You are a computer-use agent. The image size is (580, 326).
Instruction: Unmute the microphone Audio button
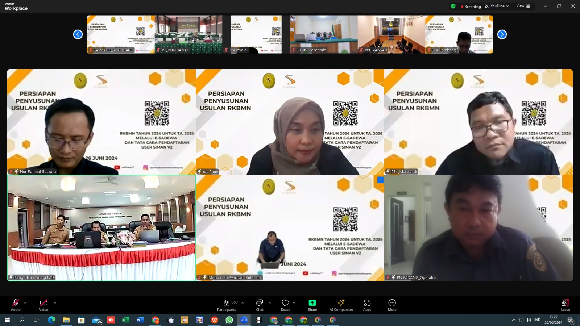click(16, 305)
